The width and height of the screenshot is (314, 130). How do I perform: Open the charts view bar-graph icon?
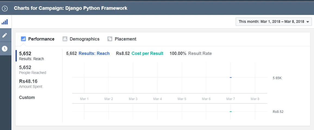point(5,22)
